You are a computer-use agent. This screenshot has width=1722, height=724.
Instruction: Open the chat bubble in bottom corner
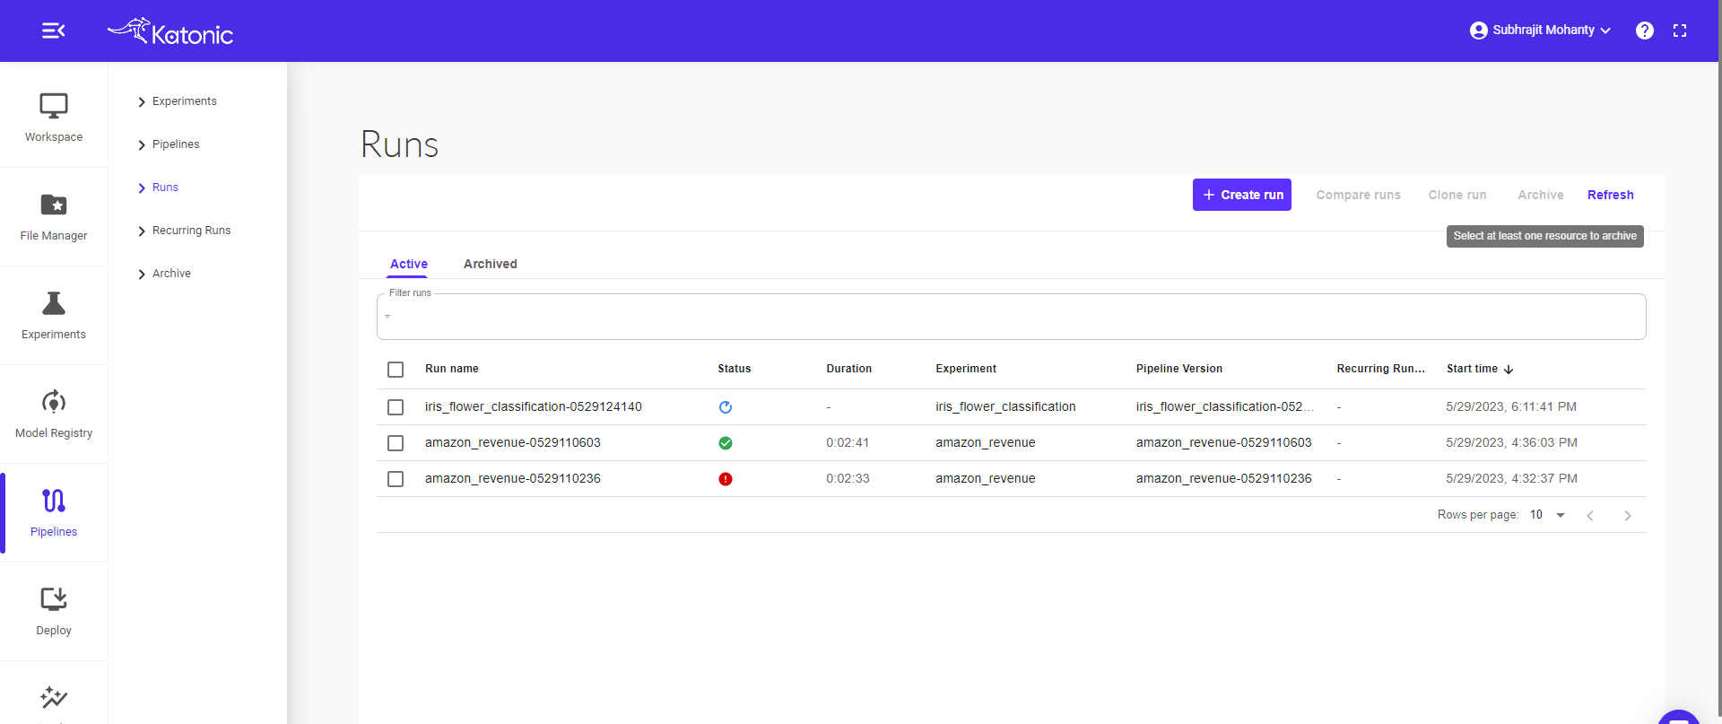pyautogui.click(x=1679, y=716)
